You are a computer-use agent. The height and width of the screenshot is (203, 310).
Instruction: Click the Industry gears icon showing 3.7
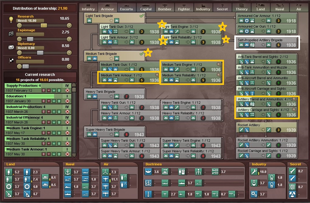254,194
